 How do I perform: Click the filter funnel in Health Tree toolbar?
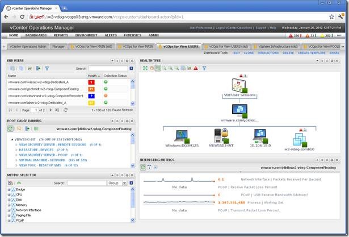pyautogui.click(x=204, y=68)
